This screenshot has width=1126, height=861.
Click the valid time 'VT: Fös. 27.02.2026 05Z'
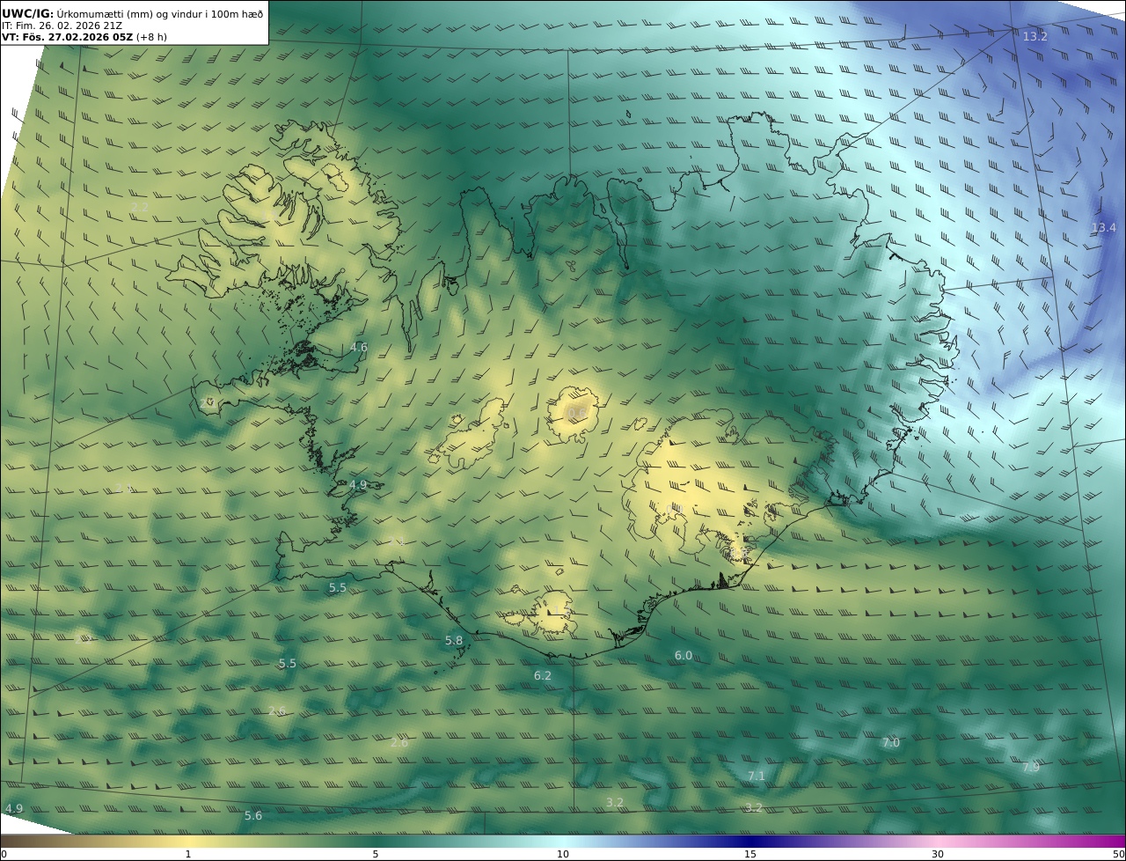(68, 37)
